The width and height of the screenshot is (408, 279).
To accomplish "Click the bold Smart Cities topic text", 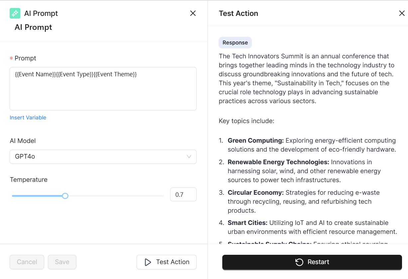I will (248, 223).
